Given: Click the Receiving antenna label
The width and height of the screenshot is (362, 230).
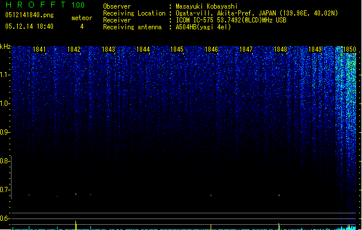Looking at the screenshot, I should pyautogui.click(x=132, y=27).
